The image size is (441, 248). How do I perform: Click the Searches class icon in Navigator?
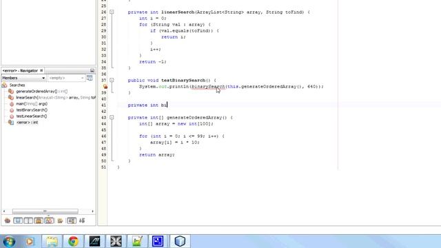5,85
